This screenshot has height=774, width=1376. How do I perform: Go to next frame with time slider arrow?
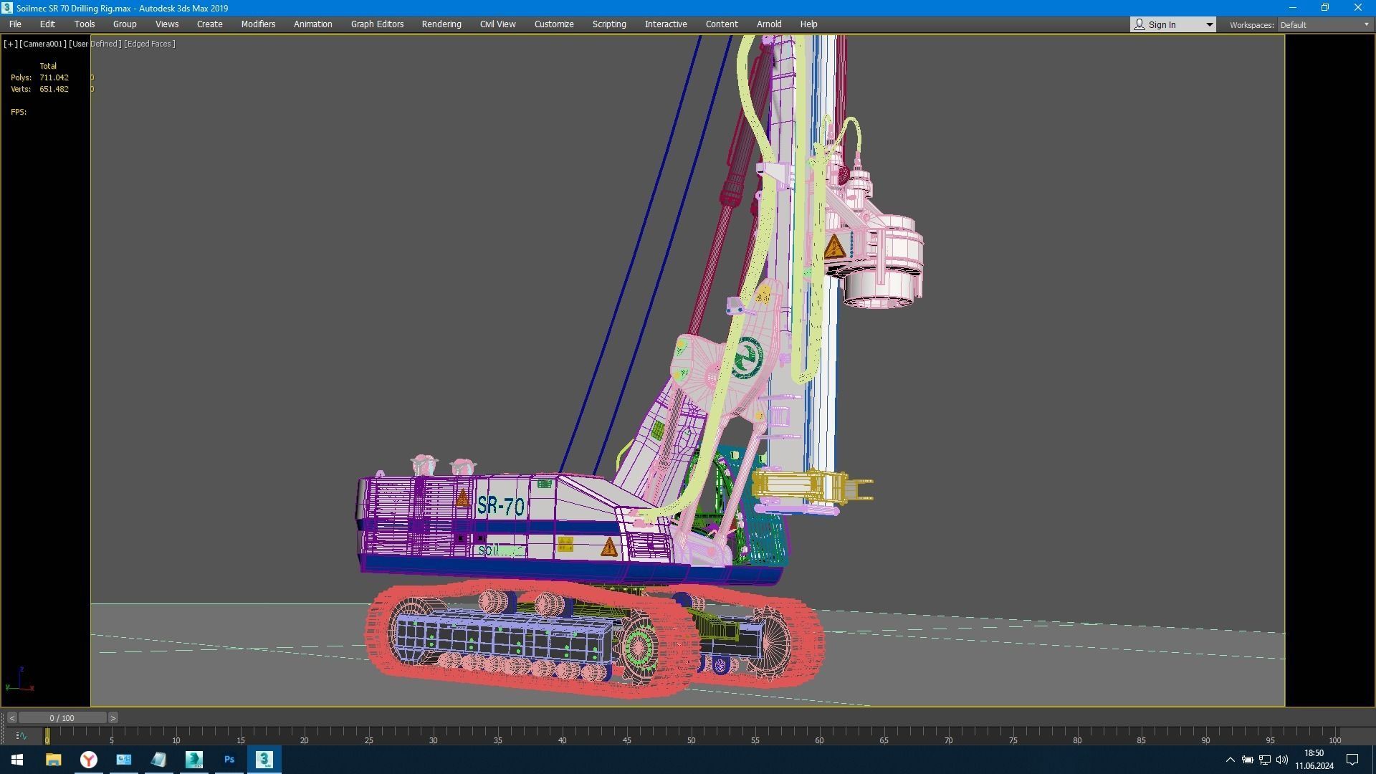[113, 718]
